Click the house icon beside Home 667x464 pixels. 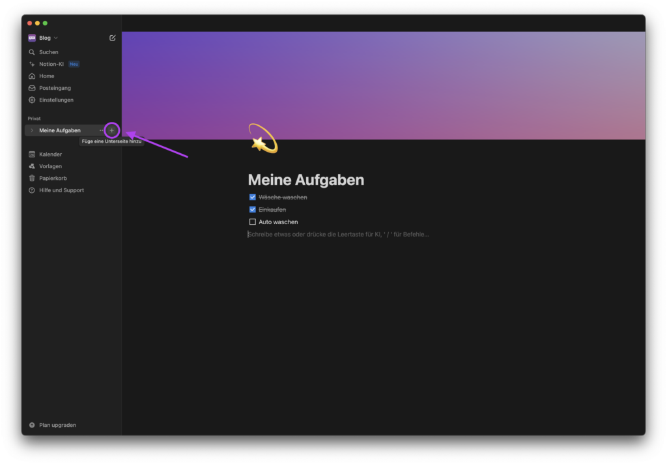click(32, 76)
